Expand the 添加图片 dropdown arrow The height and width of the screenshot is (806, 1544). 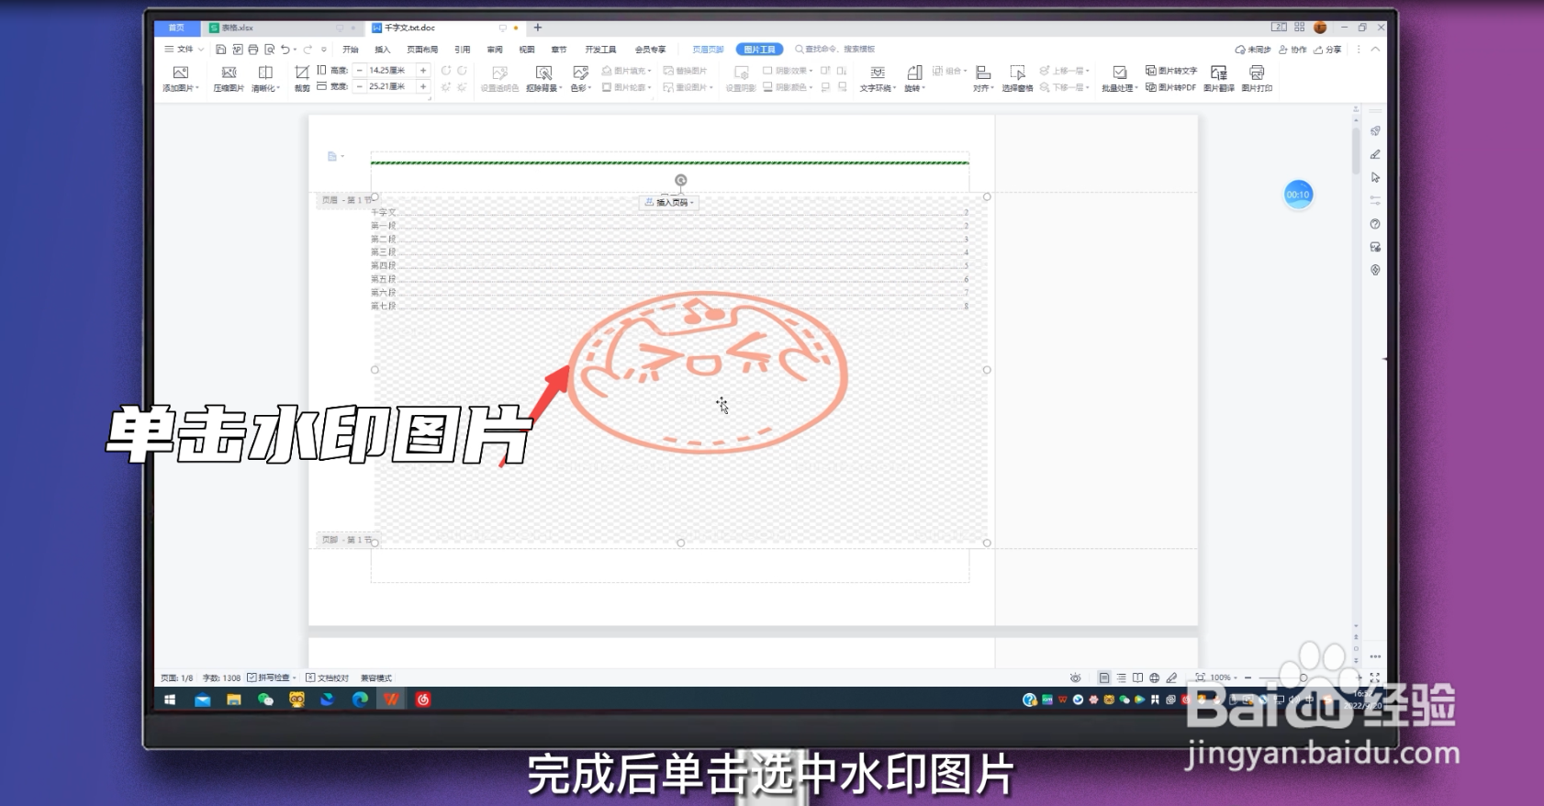[197, 88]
